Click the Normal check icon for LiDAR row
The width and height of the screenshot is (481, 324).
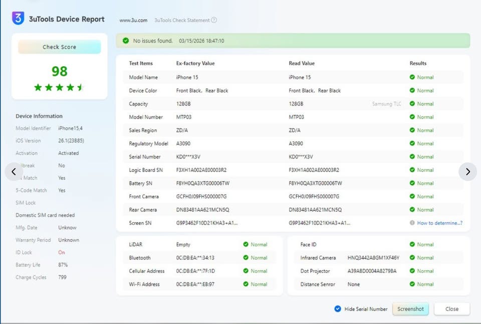[246, 244]
